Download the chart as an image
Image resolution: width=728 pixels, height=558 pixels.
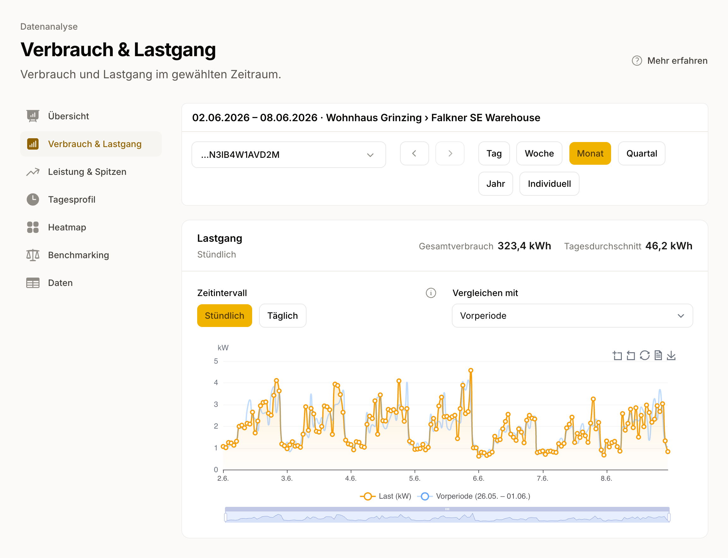(671, 355)
